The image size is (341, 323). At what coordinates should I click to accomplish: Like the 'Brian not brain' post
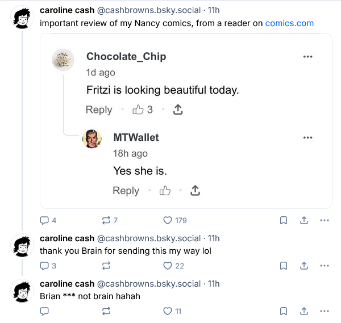point(168,311)
